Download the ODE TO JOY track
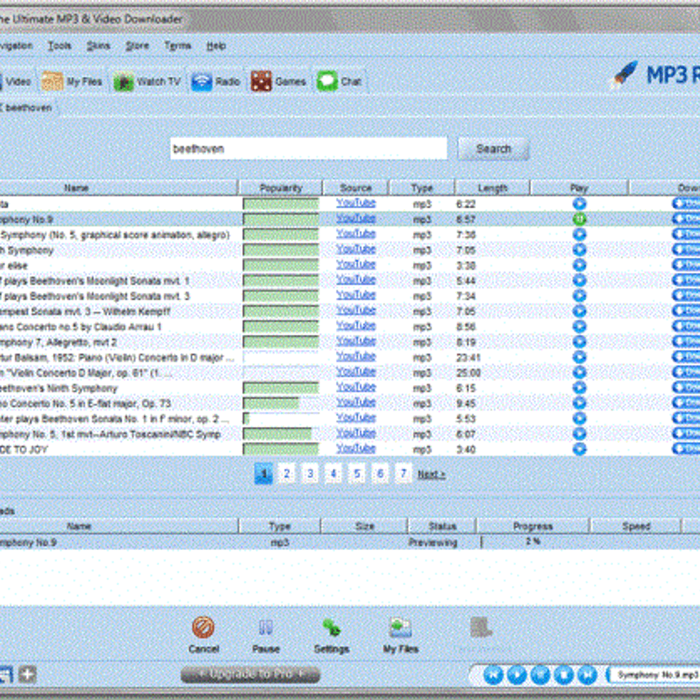The height and width of the screenshot is (700, 700). (686, 449)
